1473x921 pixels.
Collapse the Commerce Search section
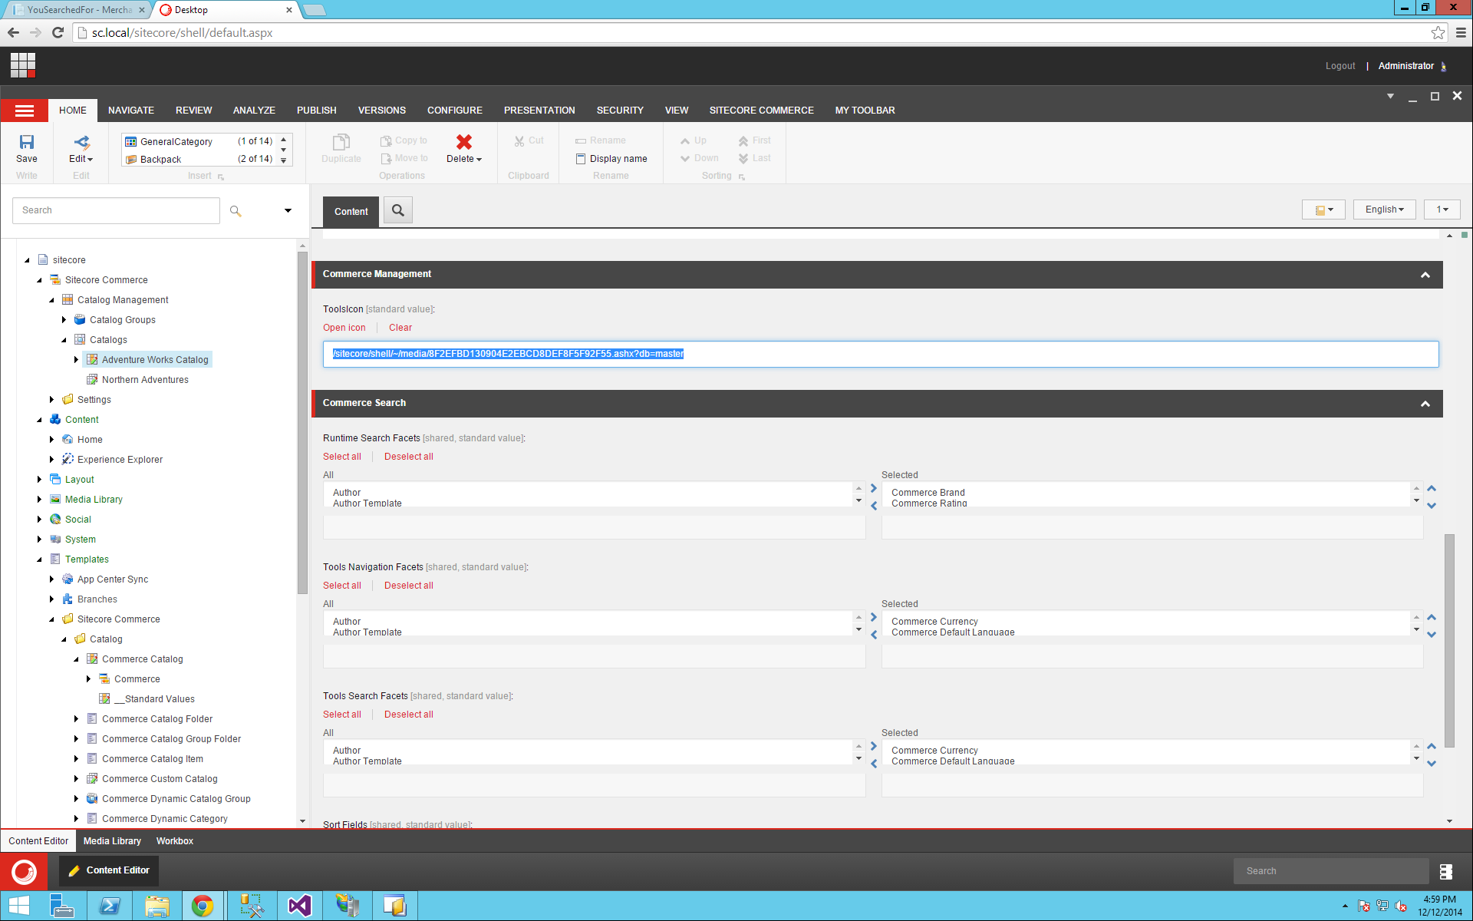click(x=1425, y=403)
